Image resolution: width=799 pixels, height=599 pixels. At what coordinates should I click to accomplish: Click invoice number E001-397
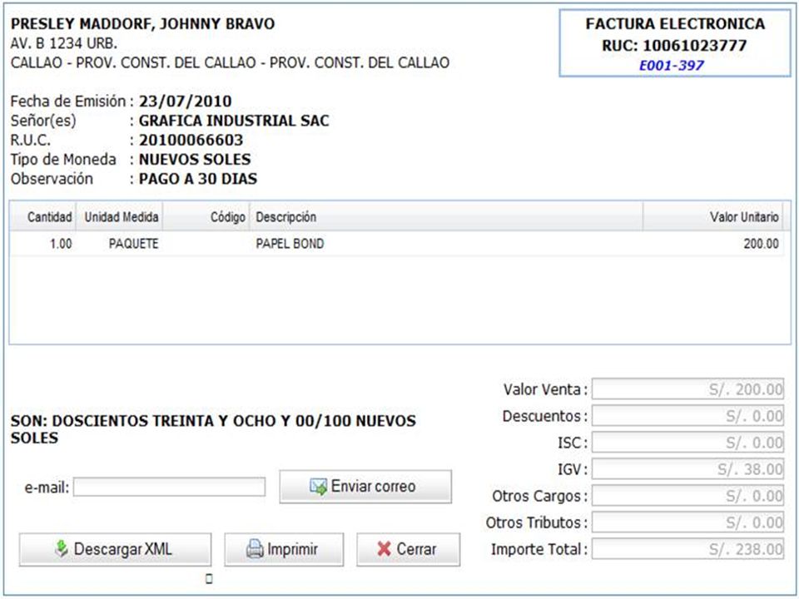(672, 65)
